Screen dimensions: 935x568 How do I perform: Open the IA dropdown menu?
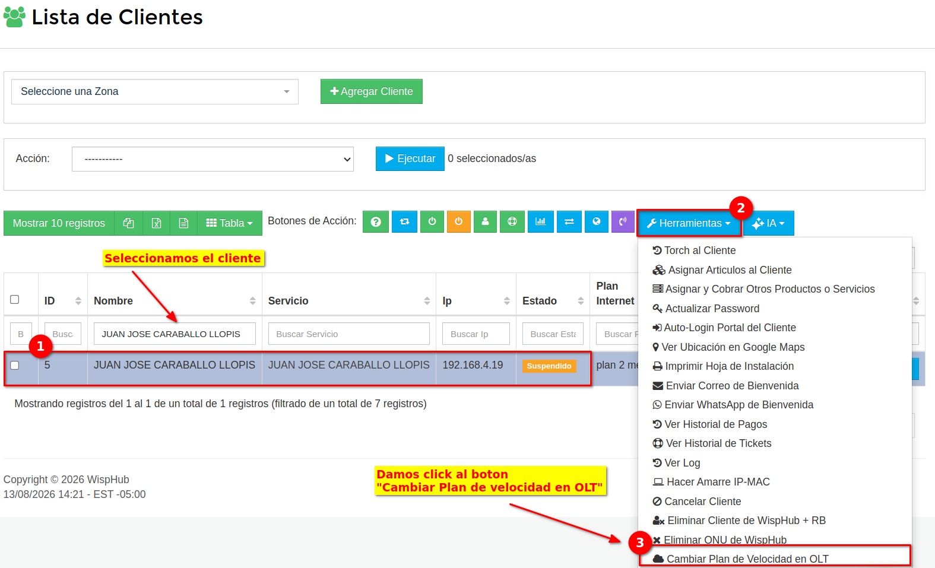768,223
